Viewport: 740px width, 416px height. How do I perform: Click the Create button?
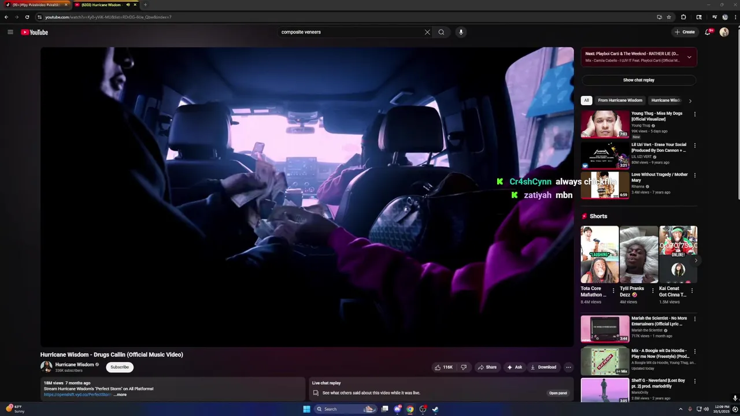pyautogui.click(x=684, y=32)
